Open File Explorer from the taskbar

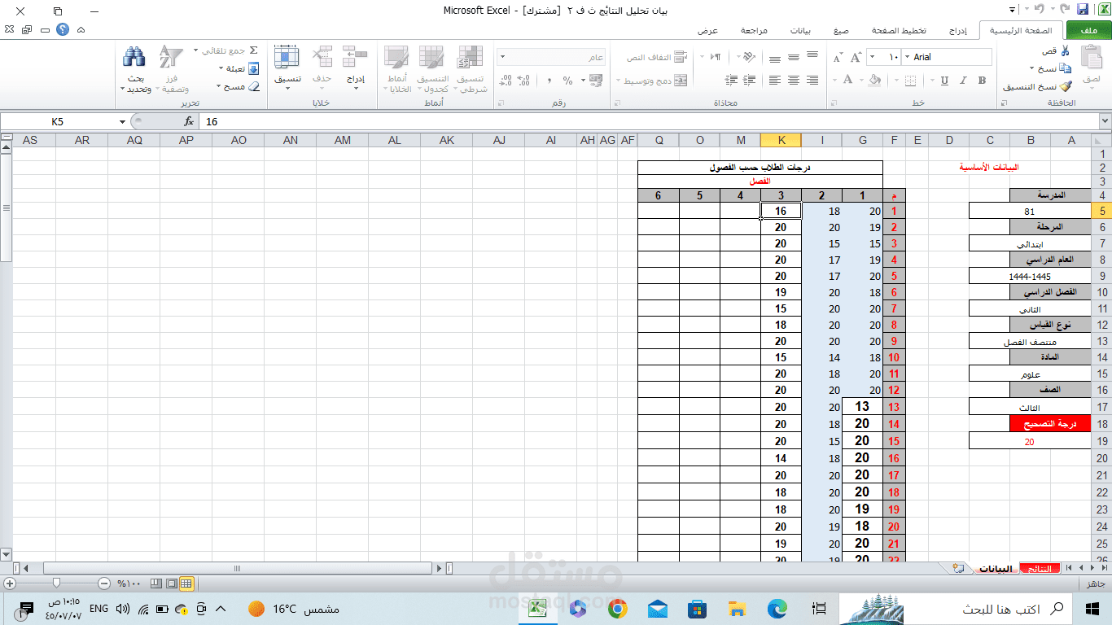(x=737, y=609)
